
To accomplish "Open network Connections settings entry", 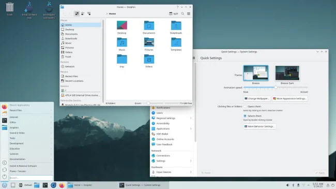I will coord(172,155).
